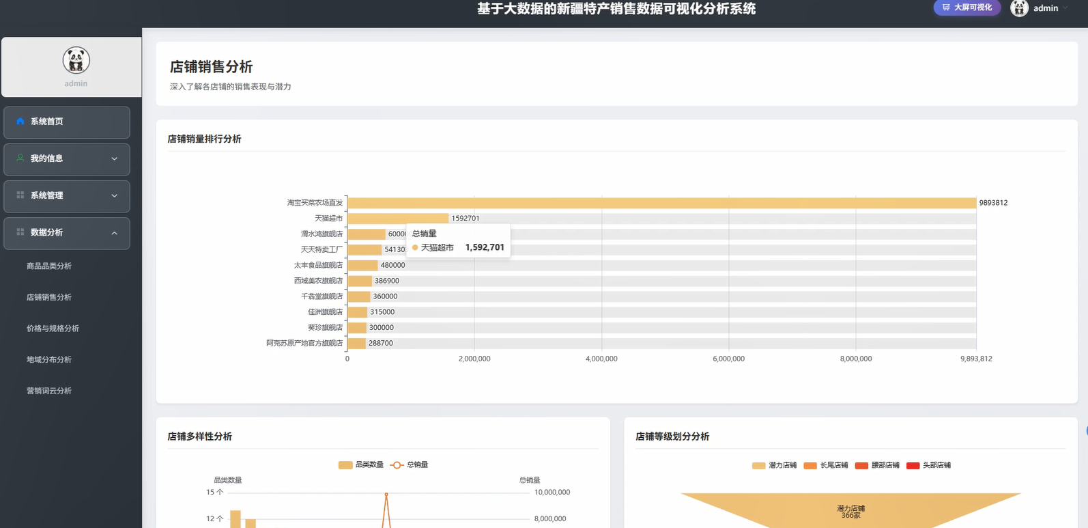Screen dimensions: 1088x528
Task: Click the 天猫超市 bar in ranking chart
Action: click(398, 219)
